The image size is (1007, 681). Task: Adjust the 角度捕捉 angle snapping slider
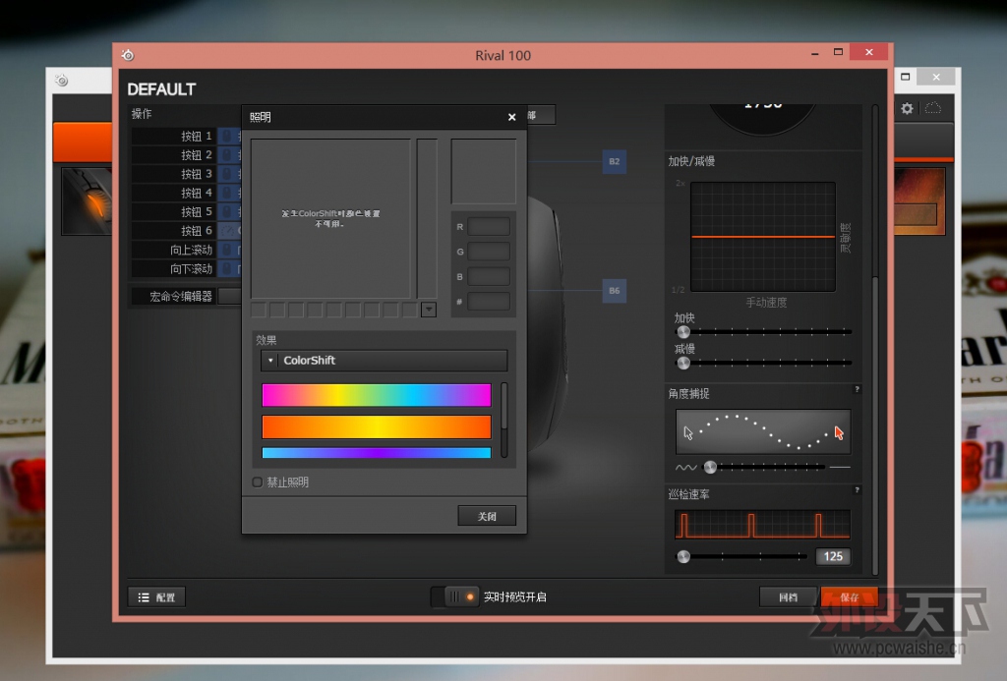710,467
